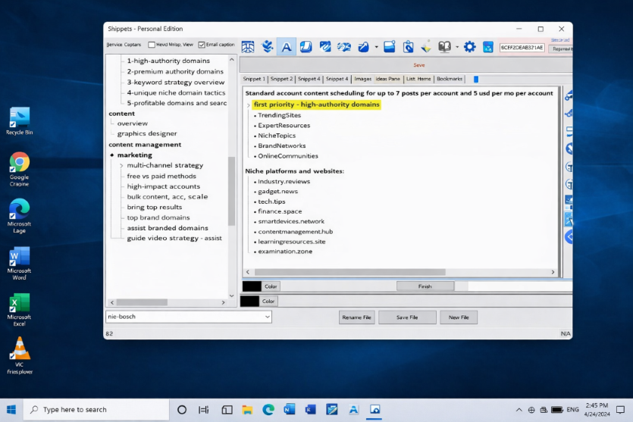Expand the multi-channel strategy tree node
Screen dimensions: 633x422
121,165
